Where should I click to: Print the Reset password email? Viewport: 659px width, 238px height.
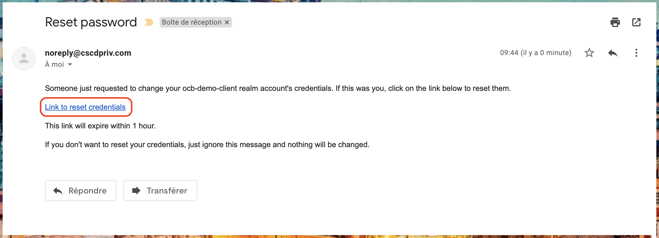click(615, 22)
